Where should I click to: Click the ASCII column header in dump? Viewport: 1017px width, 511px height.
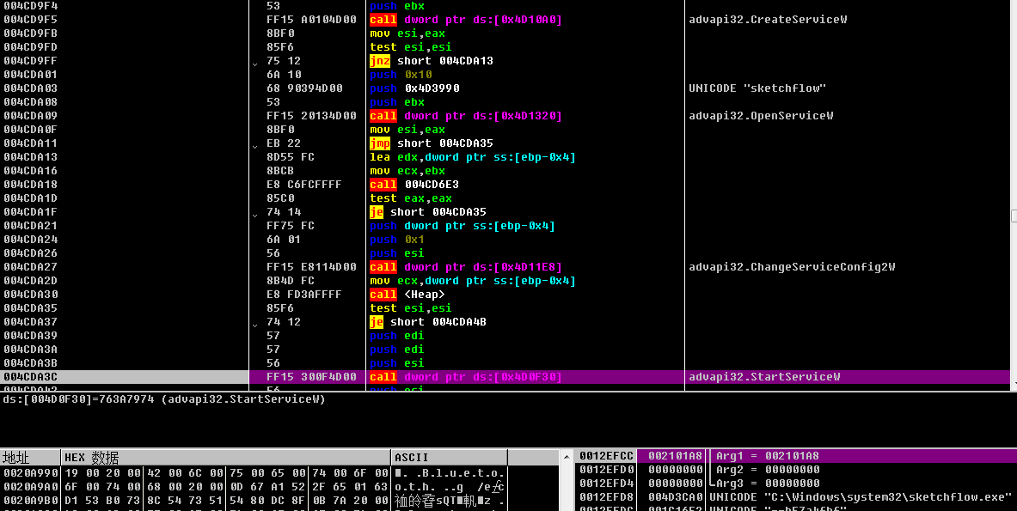point(411,458)
